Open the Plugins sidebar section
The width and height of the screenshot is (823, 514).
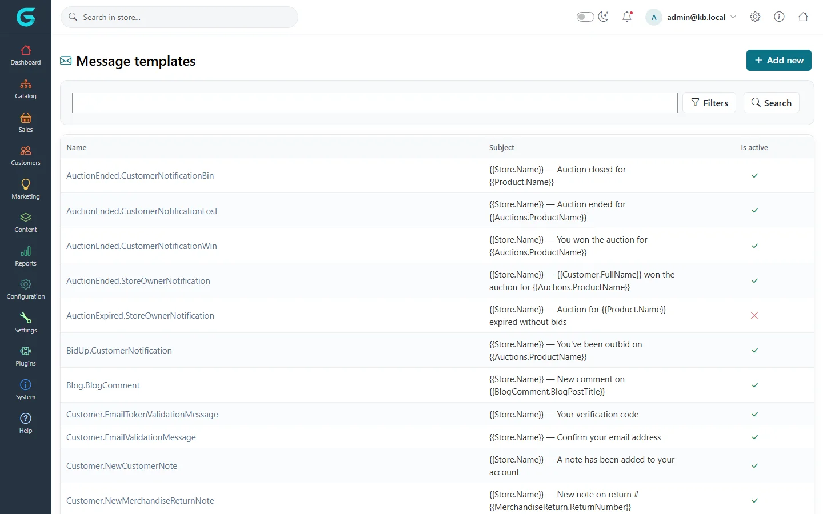(26, 356)
